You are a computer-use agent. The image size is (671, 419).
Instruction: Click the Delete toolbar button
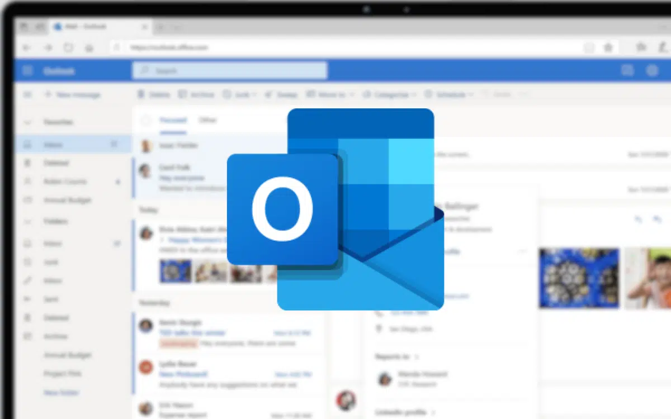153,95
